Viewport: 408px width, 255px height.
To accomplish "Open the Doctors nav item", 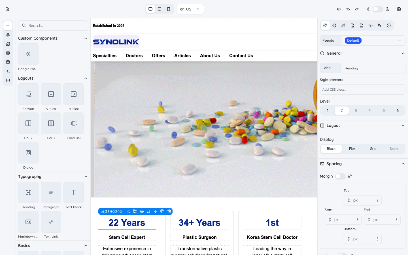I will click(134, 56).
